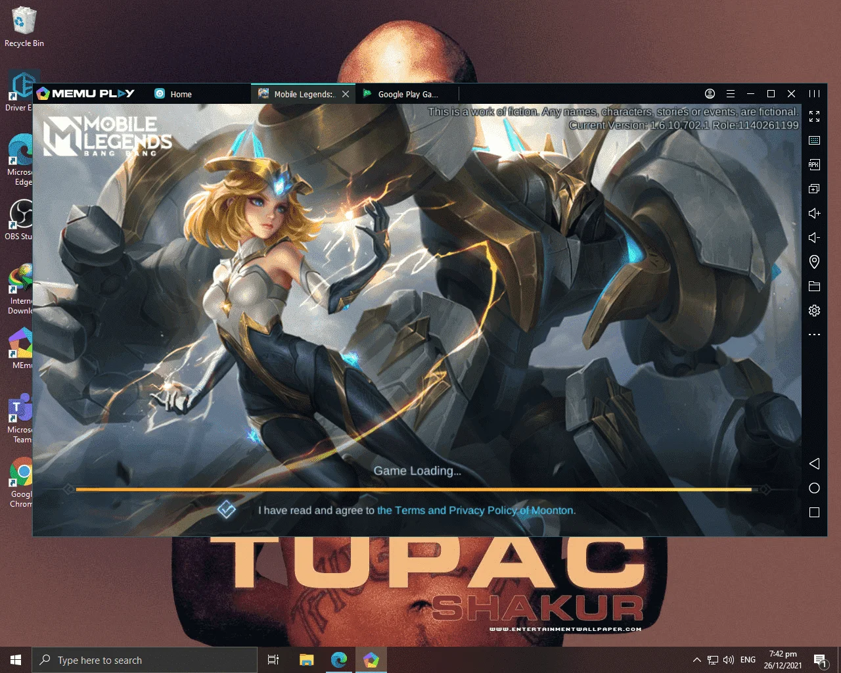Viewport: 841px width, 673px height.
Task: Close the Mobile Legends tab
Action: pos(346,94)
